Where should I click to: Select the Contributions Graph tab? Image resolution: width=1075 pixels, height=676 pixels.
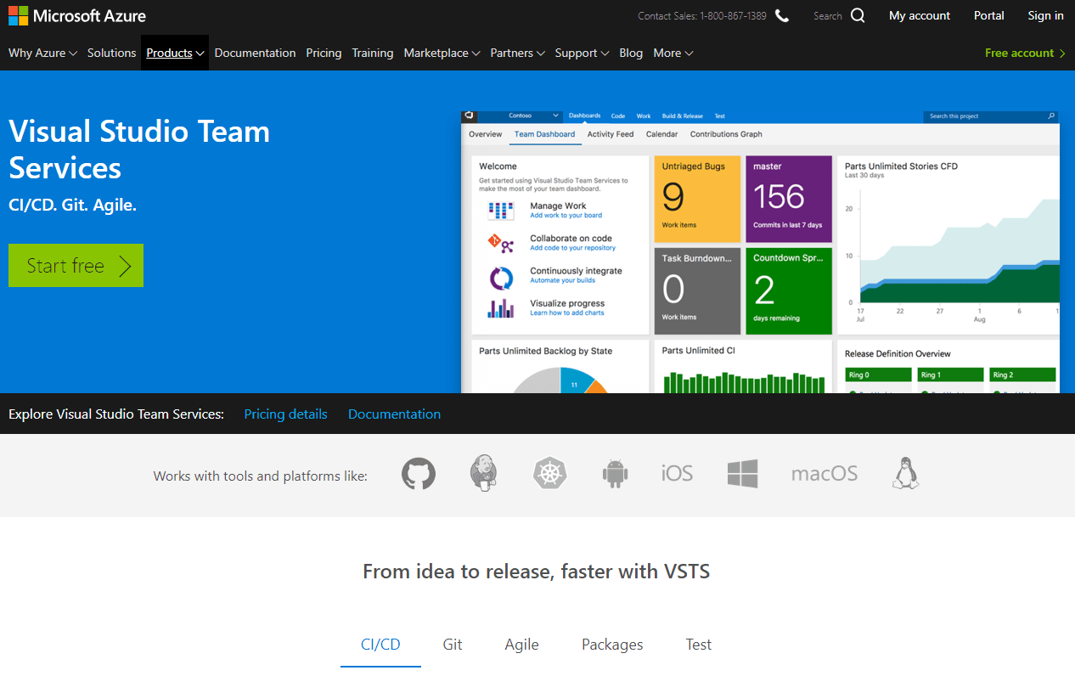click(x=726, y=134)
